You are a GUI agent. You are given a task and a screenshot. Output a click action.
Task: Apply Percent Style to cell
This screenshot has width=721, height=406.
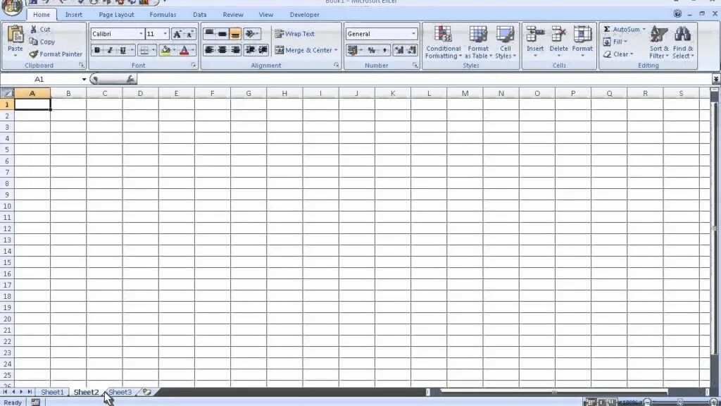pyautogui.click(x=372, y=50)
